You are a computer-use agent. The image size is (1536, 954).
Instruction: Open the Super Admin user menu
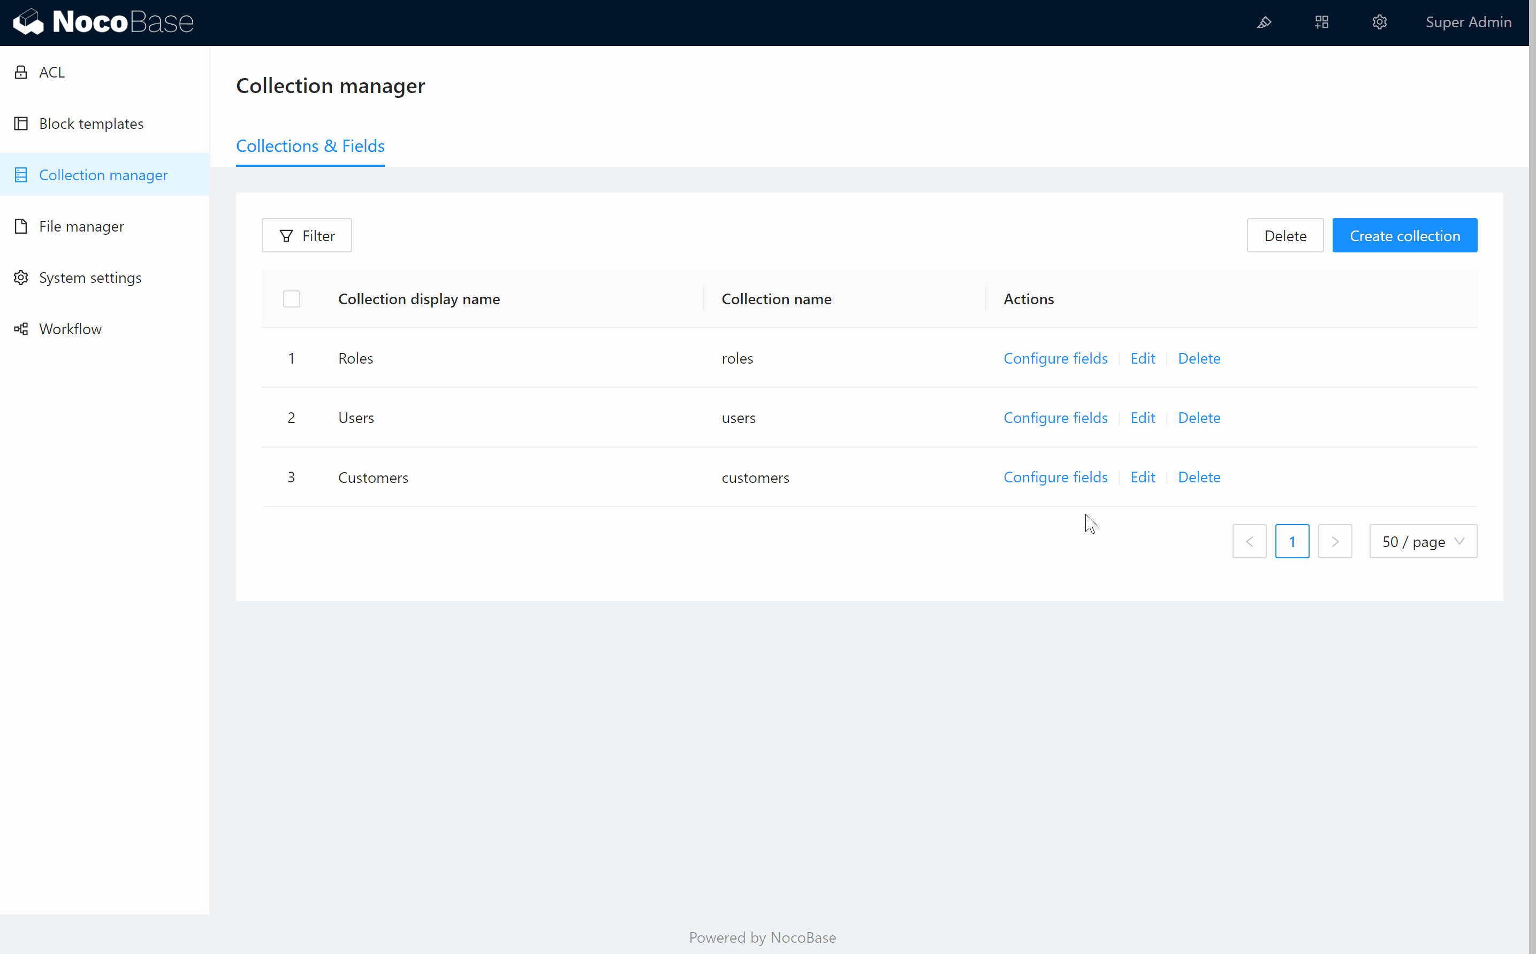click(1468, 22)
